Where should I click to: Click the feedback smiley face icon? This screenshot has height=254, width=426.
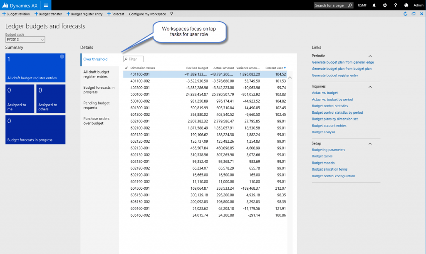click(405, 5)
